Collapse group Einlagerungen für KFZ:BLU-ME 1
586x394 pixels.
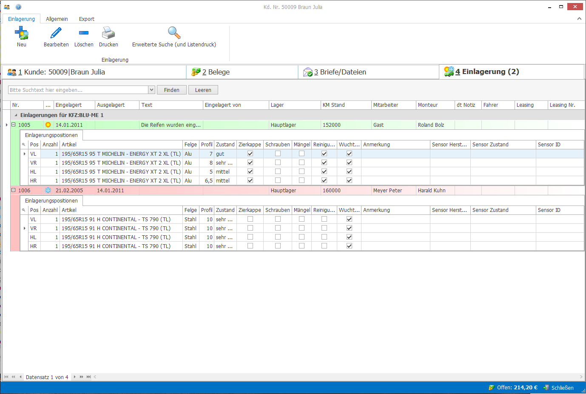(16, 115)
